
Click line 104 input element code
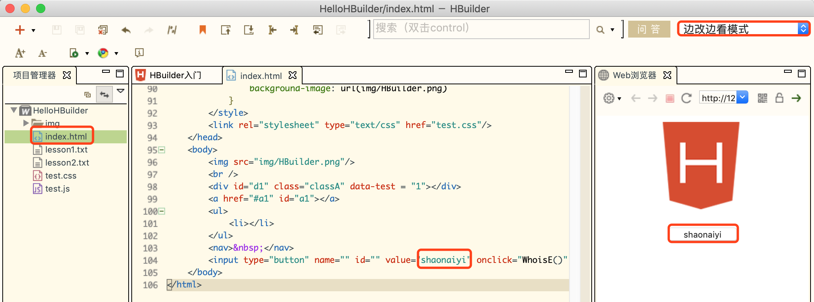[387, 260]
